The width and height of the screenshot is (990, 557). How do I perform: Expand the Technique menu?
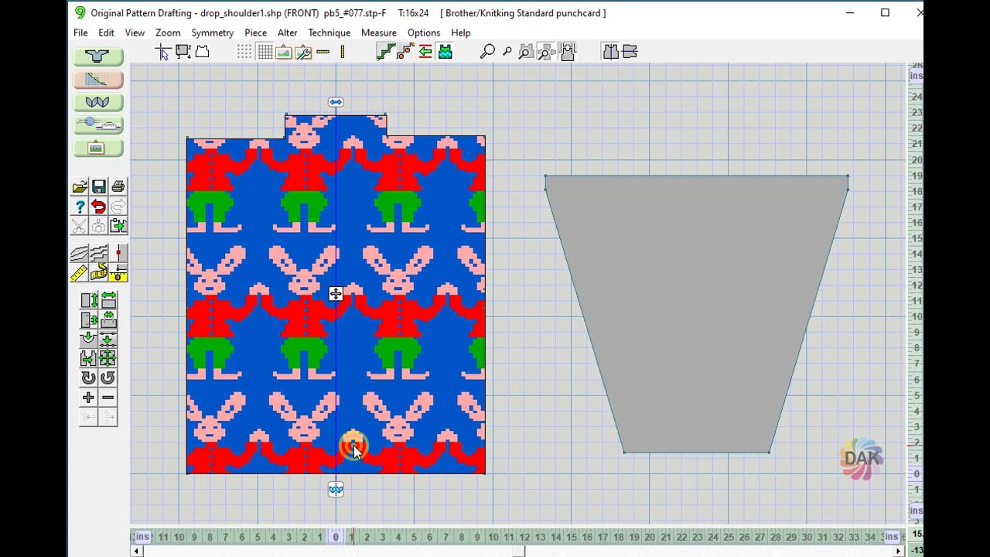tap(329, 32)
